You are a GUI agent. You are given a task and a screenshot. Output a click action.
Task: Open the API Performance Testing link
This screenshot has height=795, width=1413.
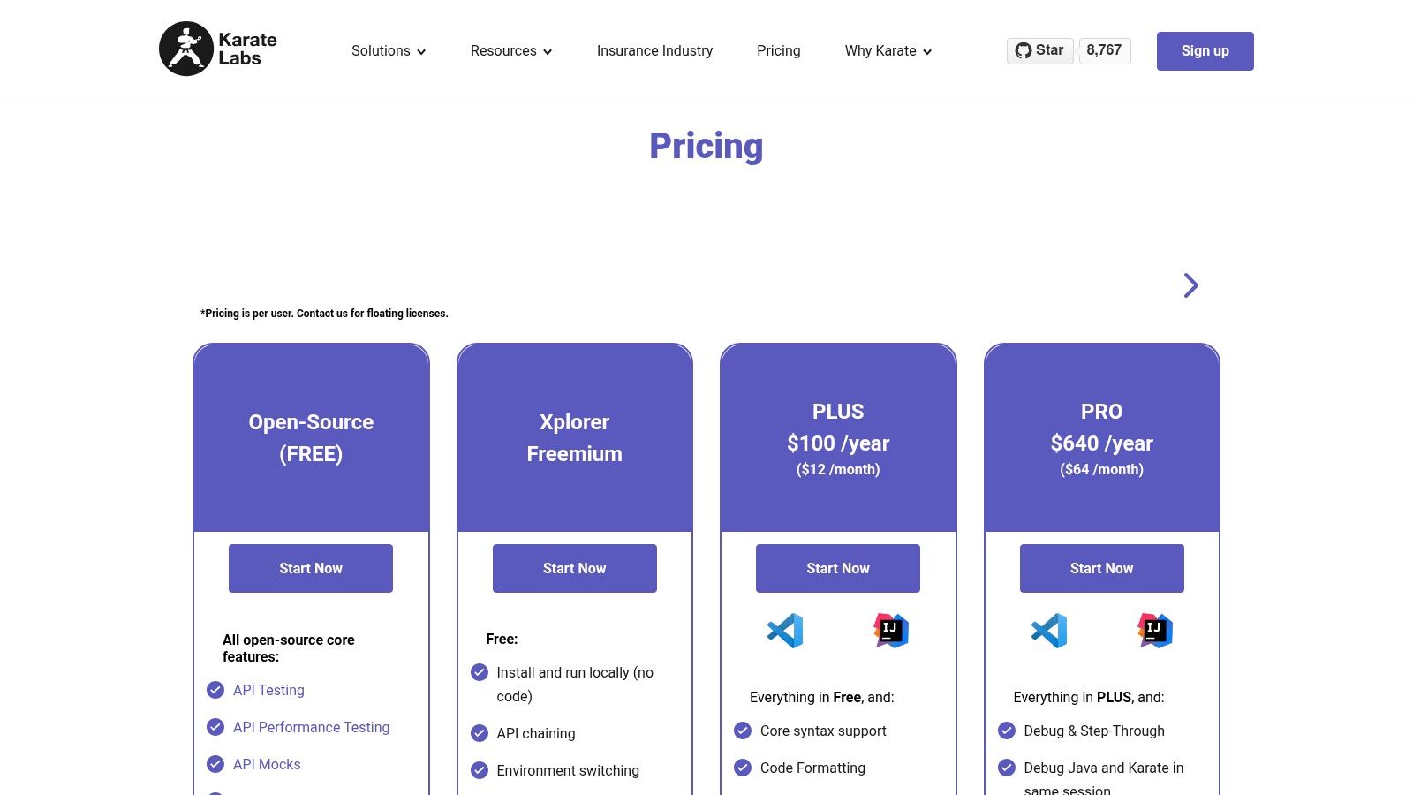[x=311, y=727]
